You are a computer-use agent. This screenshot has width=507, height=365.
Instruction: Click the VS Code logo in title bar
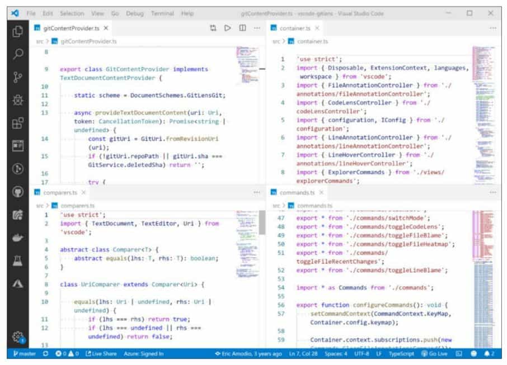(x=15, y=13)
